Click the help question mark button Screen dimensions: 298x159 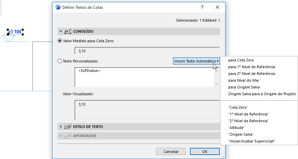point(202,7)
